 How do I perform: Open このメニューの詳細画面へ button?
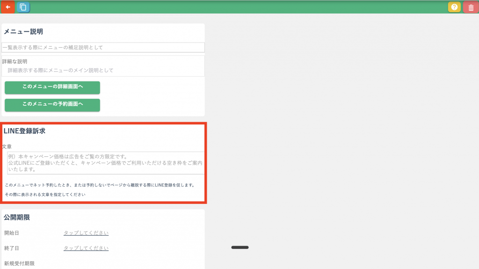[x=52, y=87]
